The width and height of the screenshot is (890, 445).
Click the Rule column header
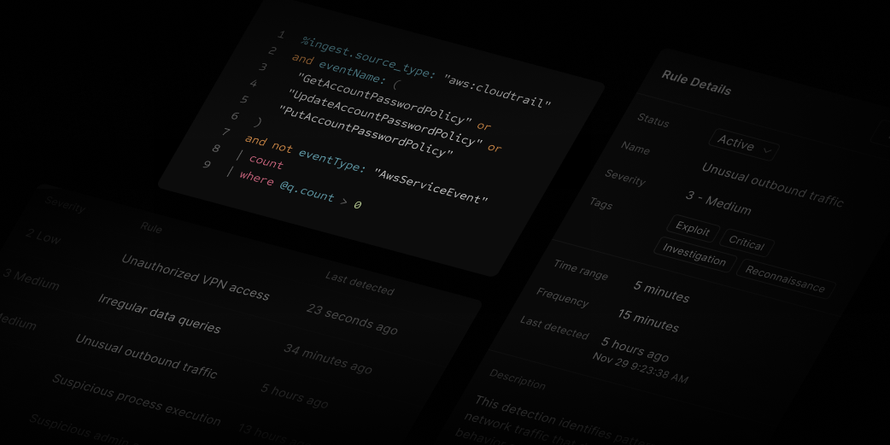coord(151,226)
